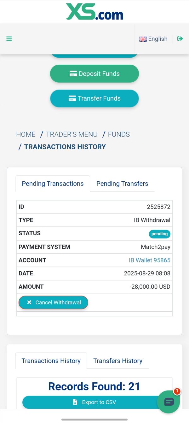Open the hamburger menu icon
189x423 pixels.
click(9, 39)
